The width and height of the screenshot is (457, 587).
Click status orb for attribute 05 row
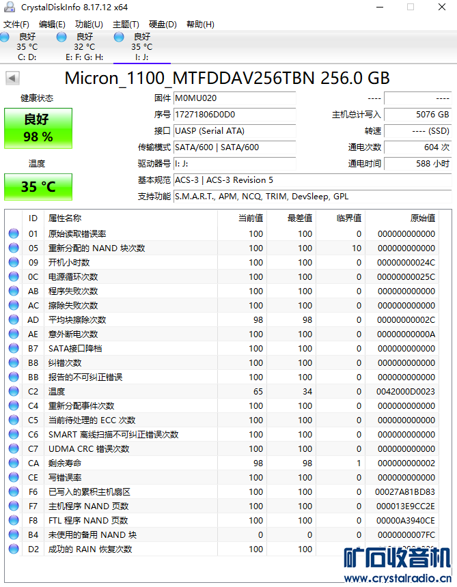14,248
